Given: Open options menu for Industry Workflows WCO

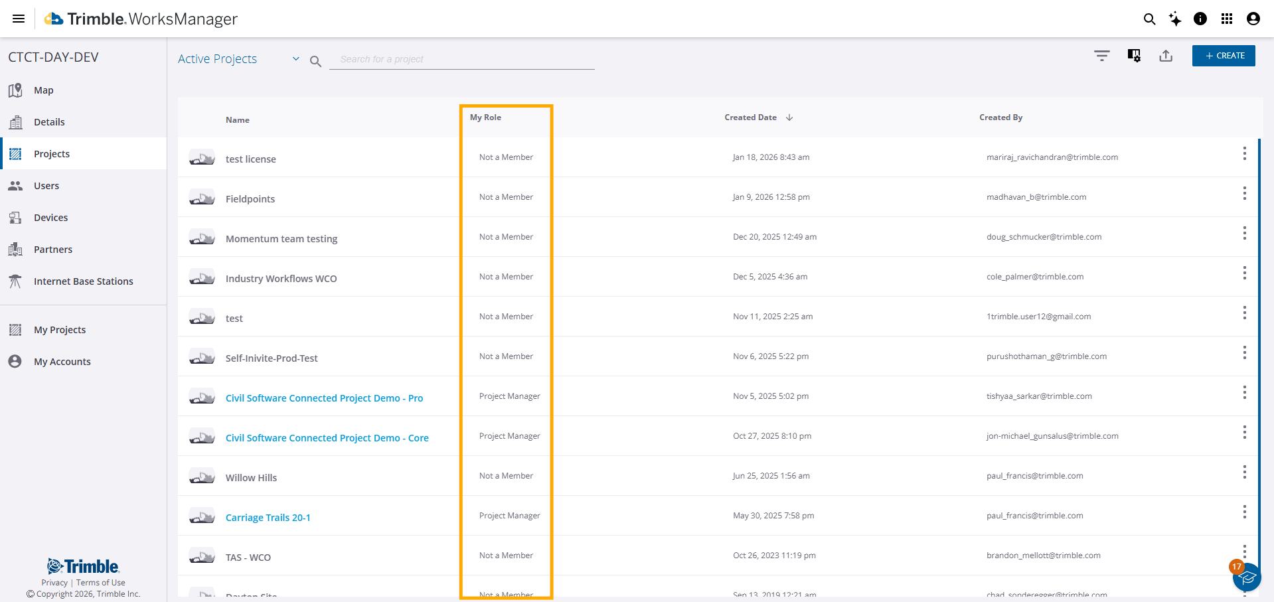Looking at the screenshot, I should click(1245, 273).
